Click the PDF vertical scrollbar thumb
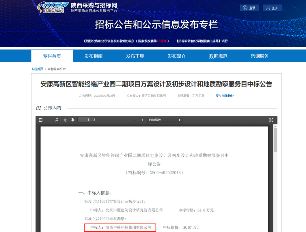 point(275,140)
